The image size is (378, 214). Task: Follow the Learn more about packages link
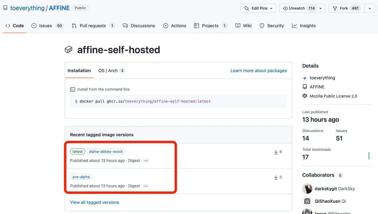click(x=259, y=71)
